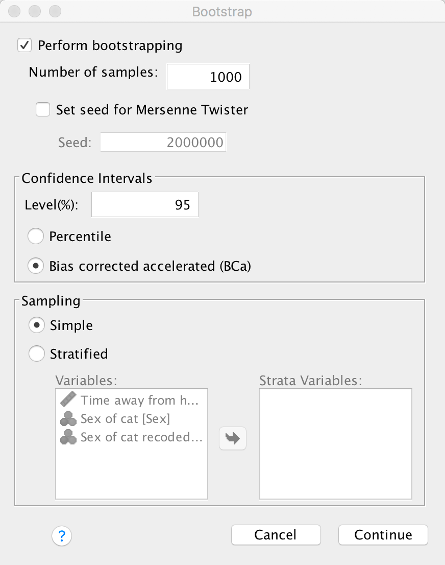The height and width of the screenshot is (565, 445).
Task: Select Simple sampling option
Action: [x=36, y=325]
